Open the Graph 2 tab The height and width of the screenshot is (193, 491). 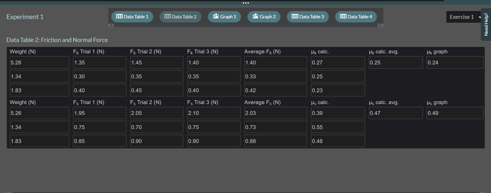(264, 17)
